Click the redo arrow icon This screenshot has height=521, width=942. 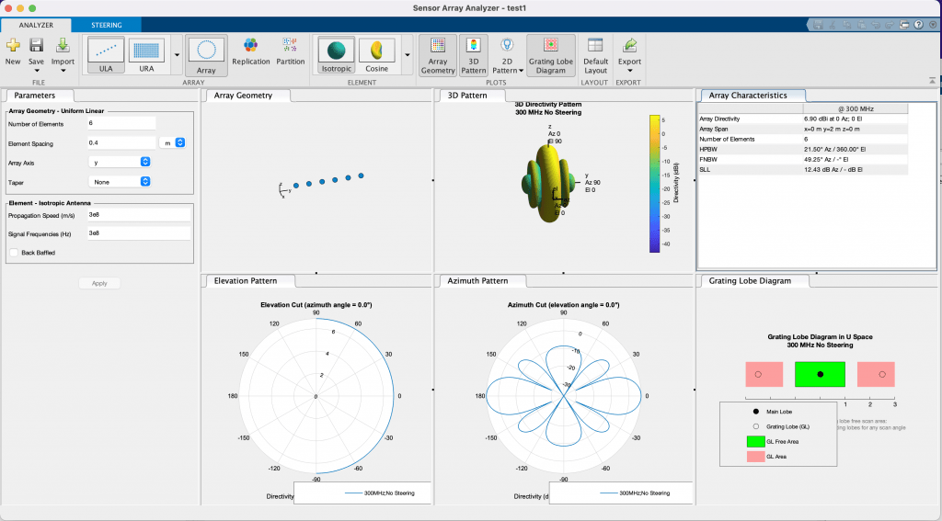(890, 25)
